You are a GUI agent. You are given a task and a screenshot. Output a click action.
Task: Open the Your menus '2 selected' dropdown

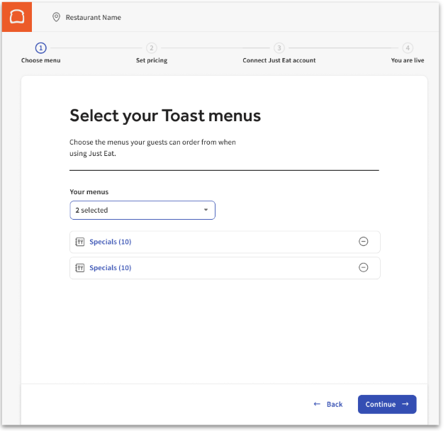coord(142,211)
